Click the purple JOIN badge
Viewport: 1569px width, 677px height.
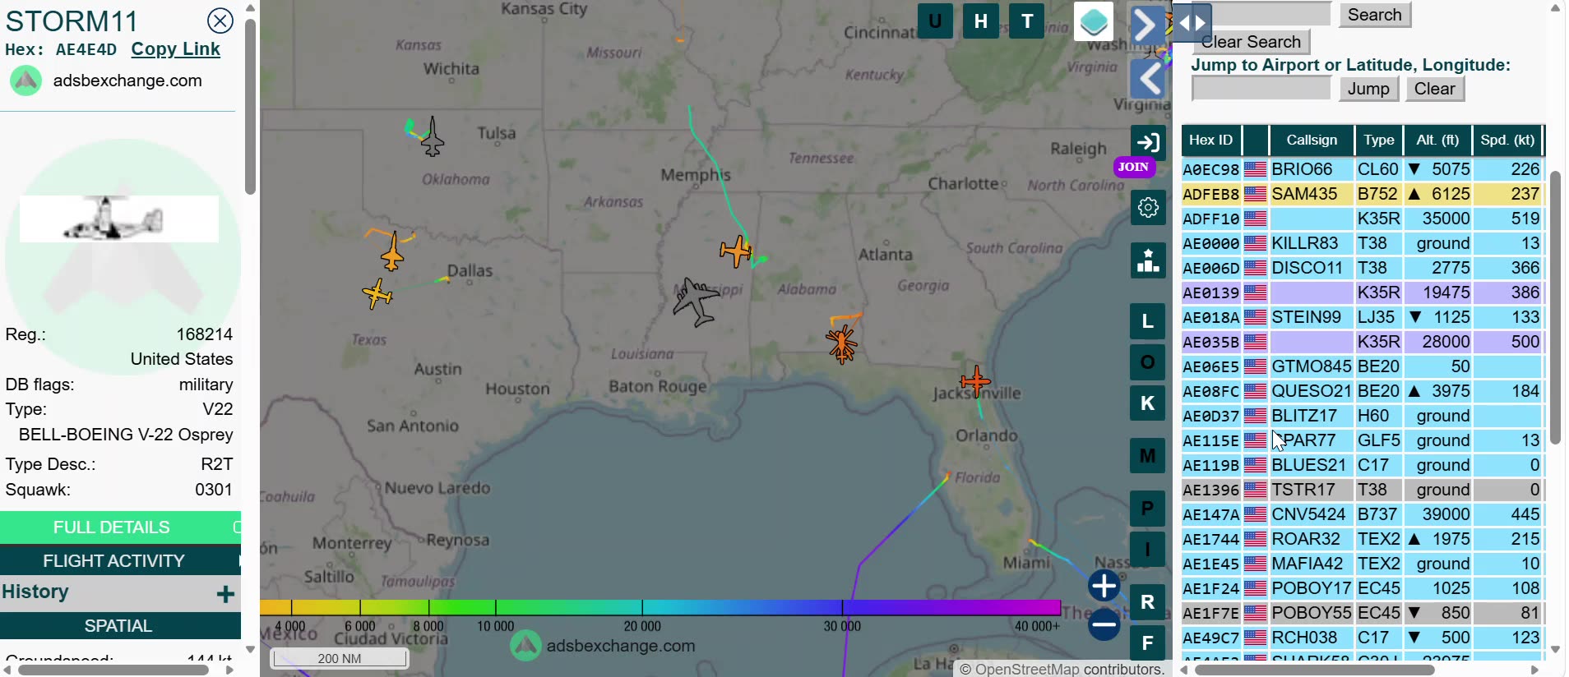(1134, 167)
